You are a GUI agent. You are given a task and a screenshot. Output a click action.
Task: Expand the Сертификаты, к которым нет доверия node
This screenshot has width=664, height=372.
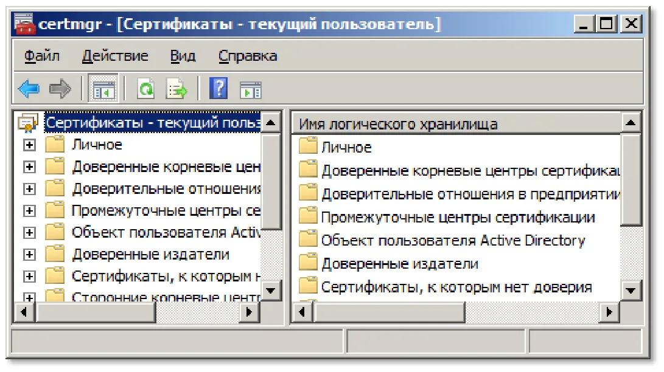tap(29, 277)
